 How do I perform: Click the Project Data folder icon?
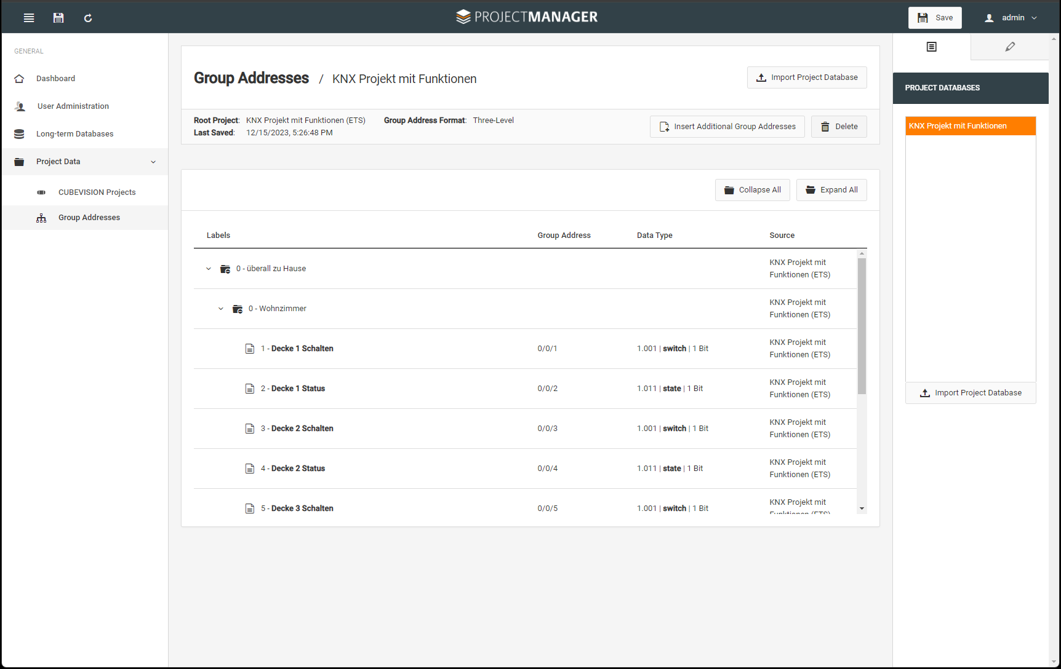coord(19,162)
